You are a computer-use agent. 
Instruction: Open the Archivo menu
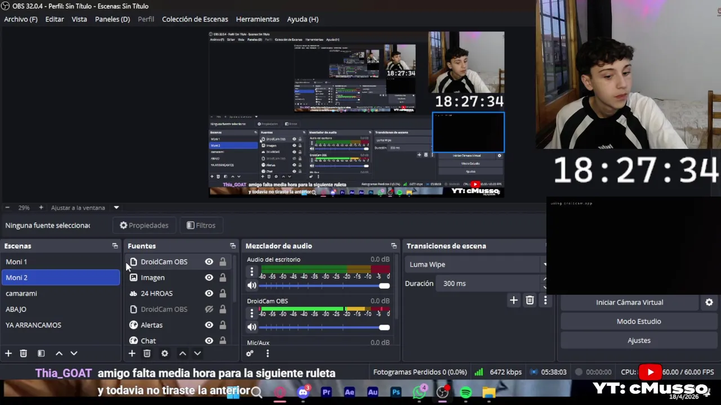click(21, 19)
